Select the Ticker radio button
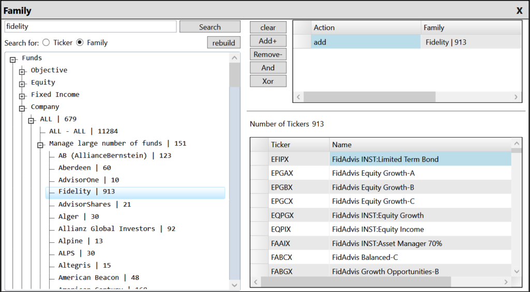 pyautogui.click(x=46, y=43)
